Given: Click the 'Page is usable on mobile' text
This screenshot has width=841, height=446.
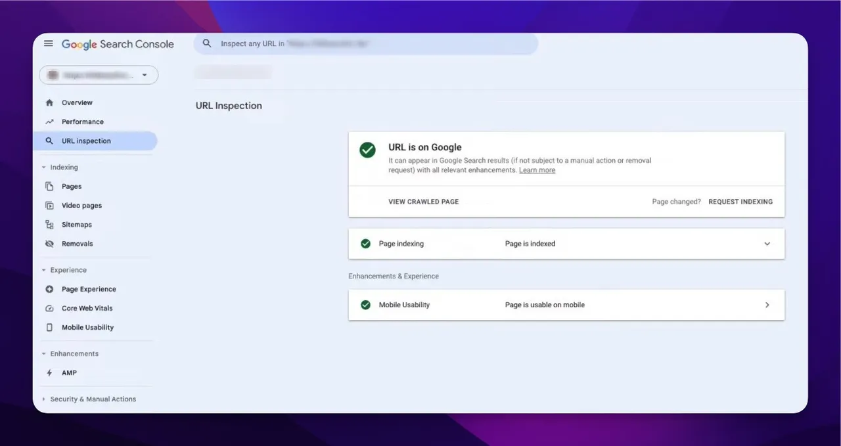Looking at the screenshot, I should click(x=545, y=305).
